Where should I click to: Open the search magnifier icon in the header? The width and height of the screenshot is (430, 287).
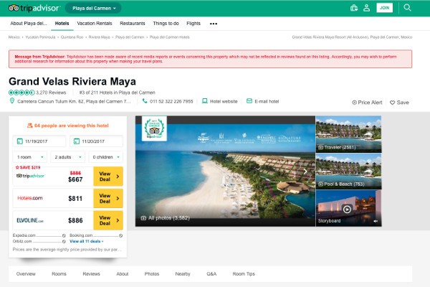point(407,8)
